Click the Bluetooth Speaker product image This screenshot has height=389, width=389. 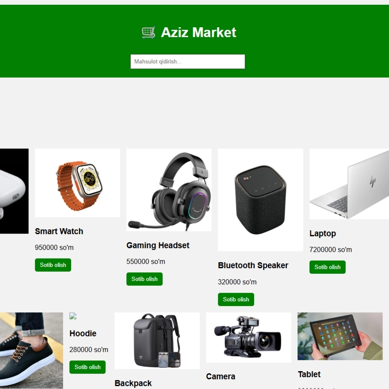[260, 200]
